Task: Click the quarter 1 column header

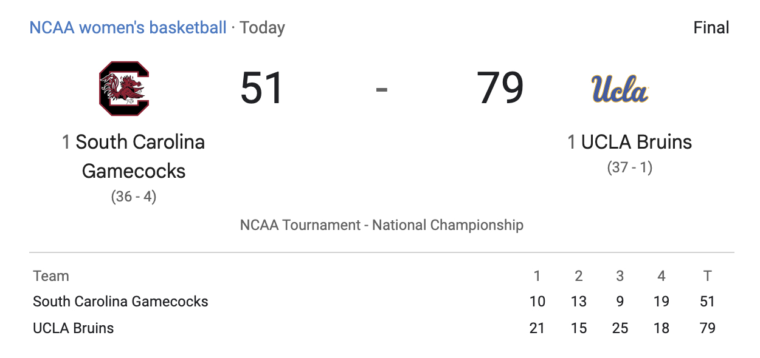Action: 537,276
